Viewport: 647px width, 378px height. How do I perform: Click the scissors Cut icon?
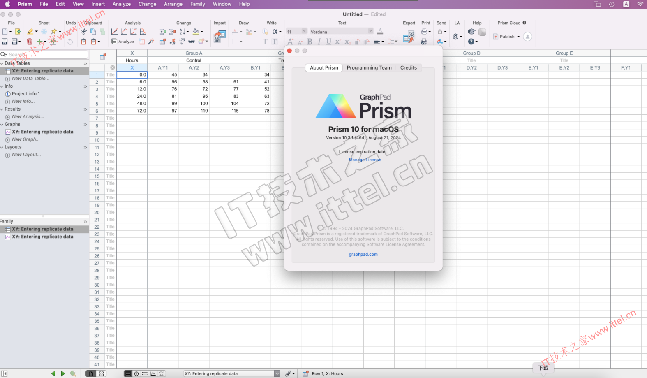click(x=83, y=32)
